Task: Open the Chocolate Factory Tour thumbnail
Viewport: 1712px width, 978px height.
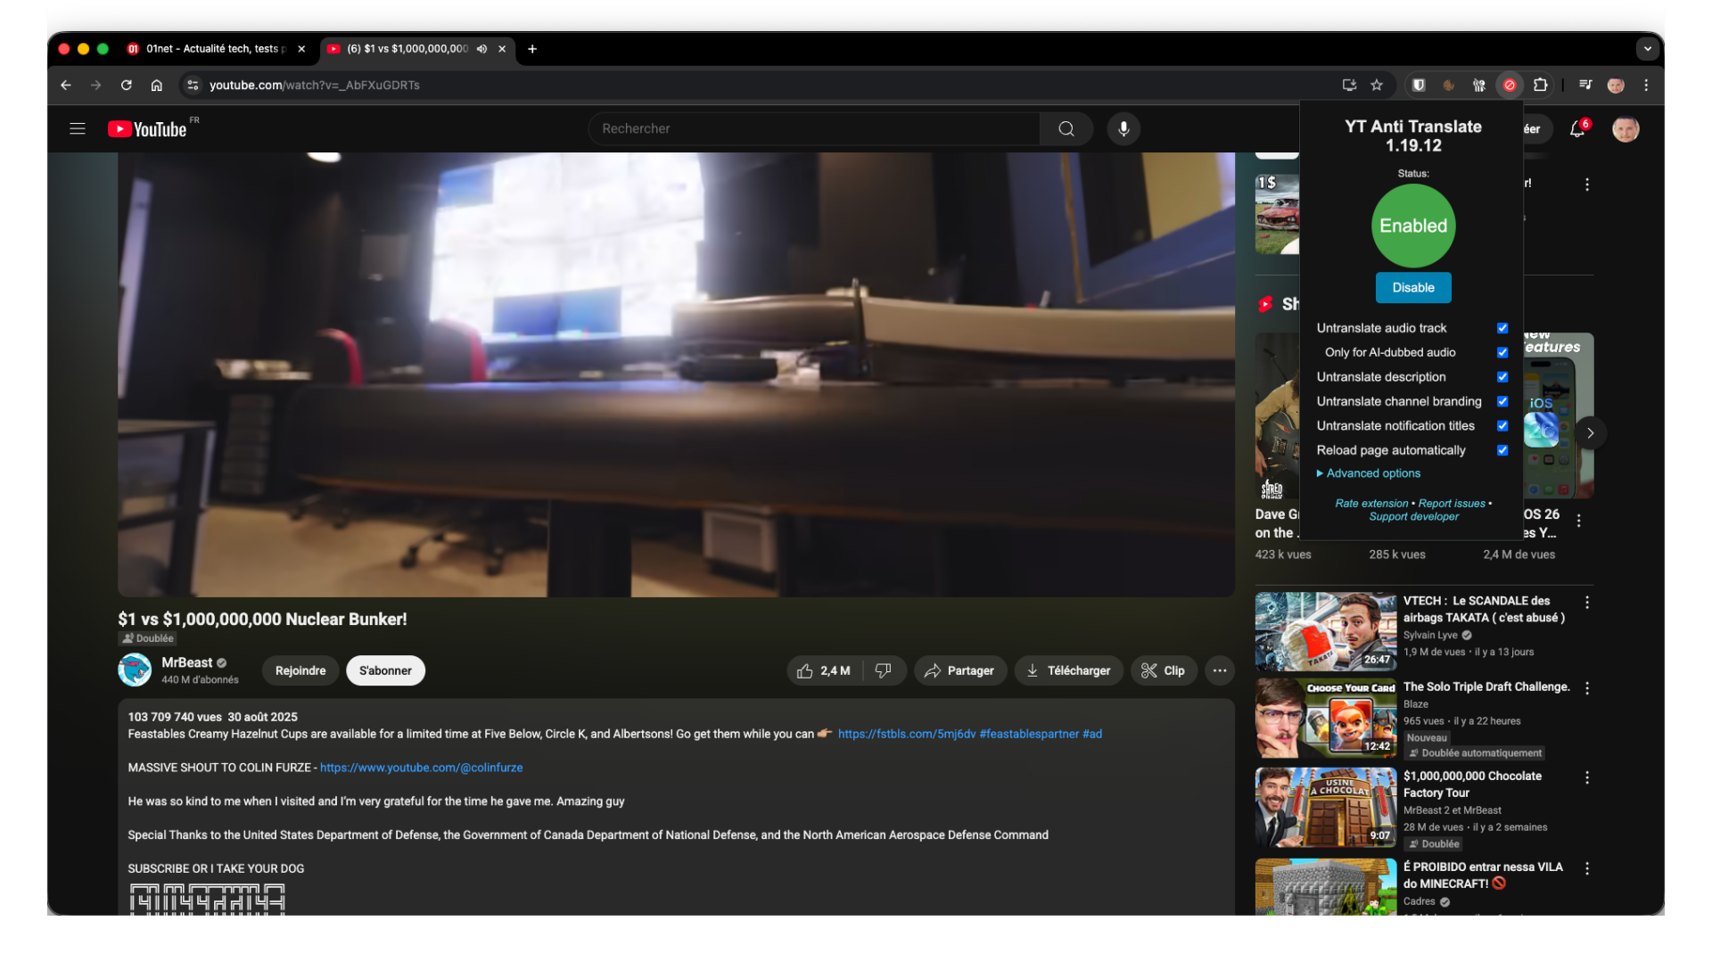Action: click(1326, 808)
